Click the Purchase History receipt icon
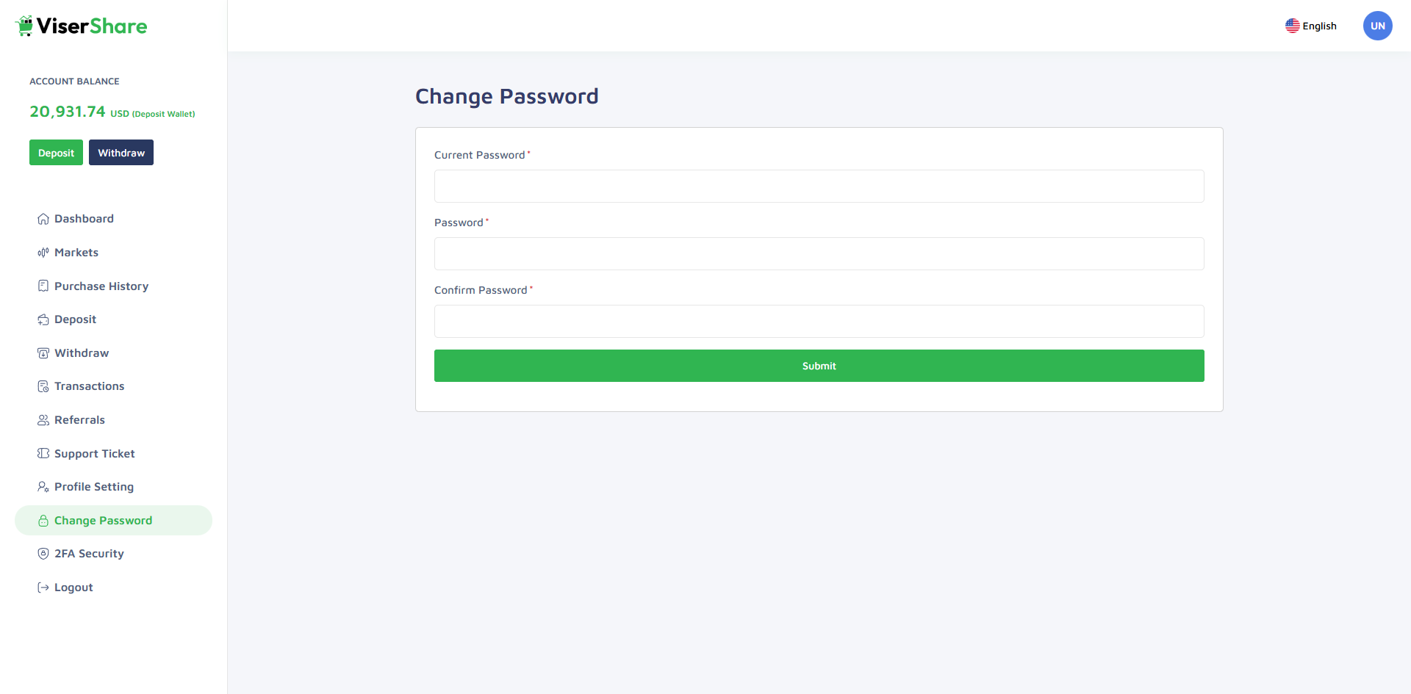The width and height of the screenshot is (1411, 694). click(43, 286)
